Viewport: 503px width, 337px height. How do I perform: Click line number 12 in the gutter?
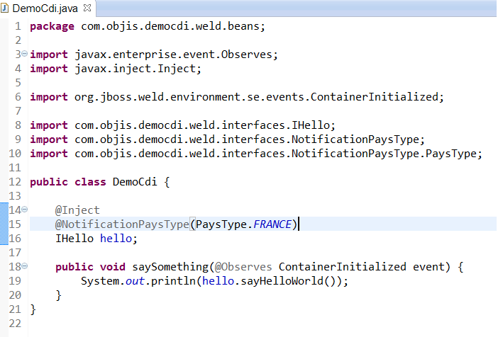(16, 182)
